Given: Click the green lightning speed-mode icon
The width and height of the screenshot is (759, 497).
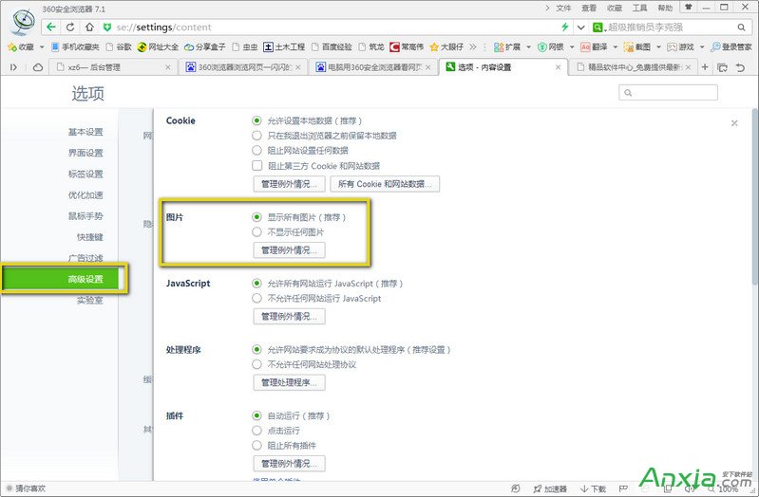Looking at the screenshot, I should 565,28.
